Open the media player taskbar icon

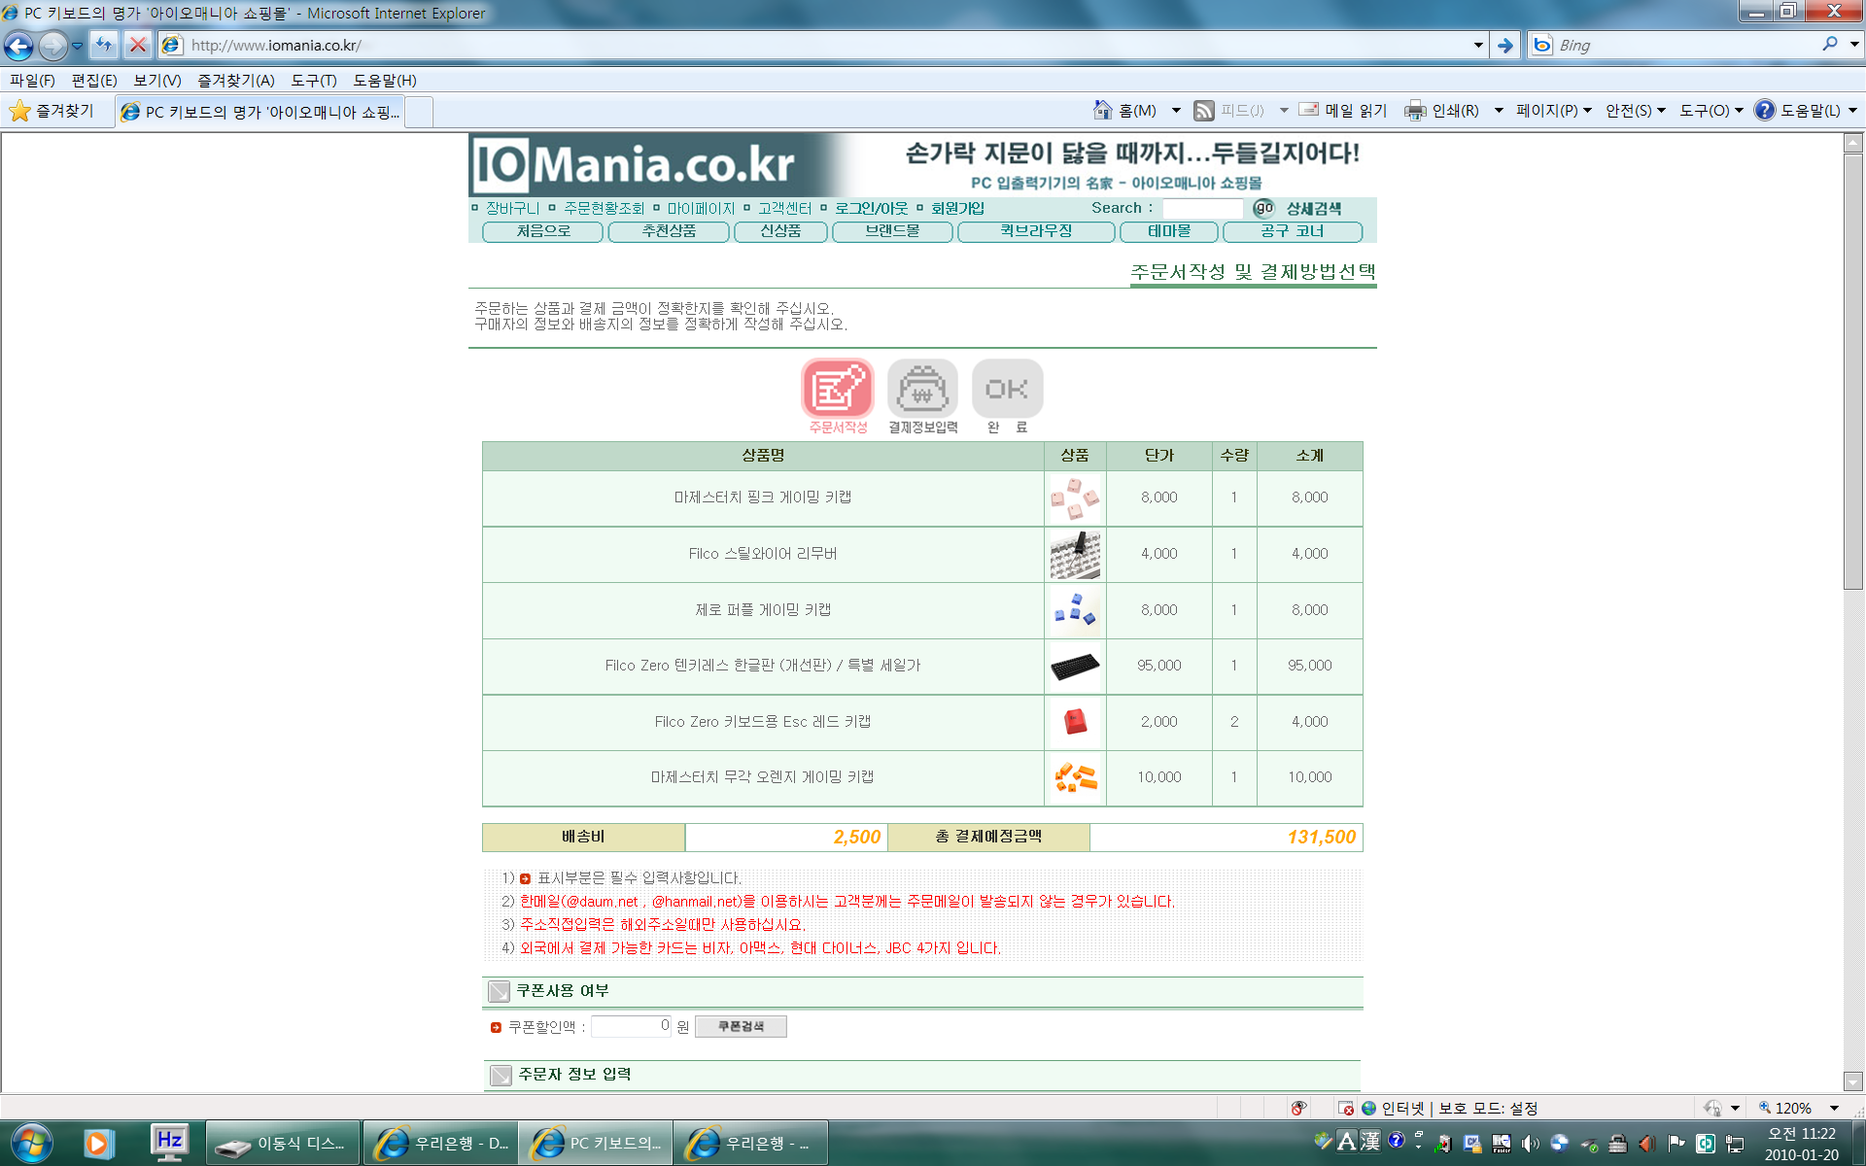click(x=97, y=1143)
